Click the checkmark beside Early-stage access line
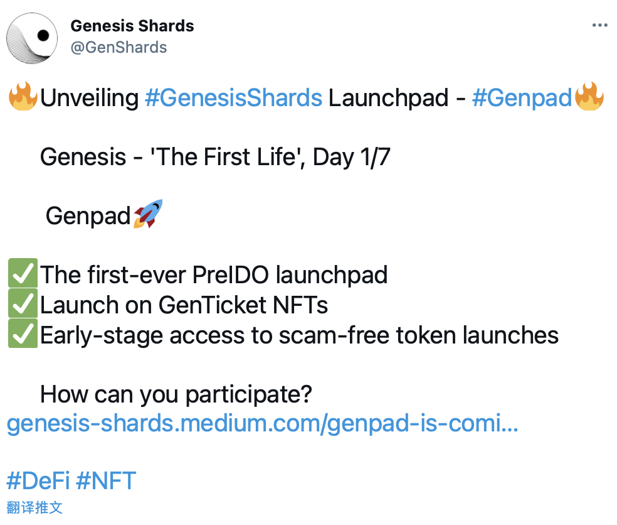 tap(23, 333)
